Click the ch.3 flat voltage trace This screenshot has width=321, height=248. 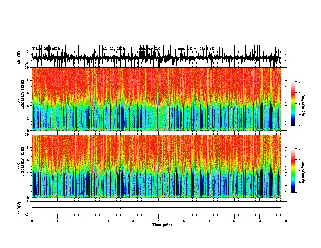(156, 208)
